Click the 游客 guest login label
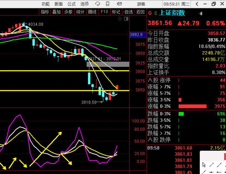Viewport: 226px width, 174px height. (141, 4)
